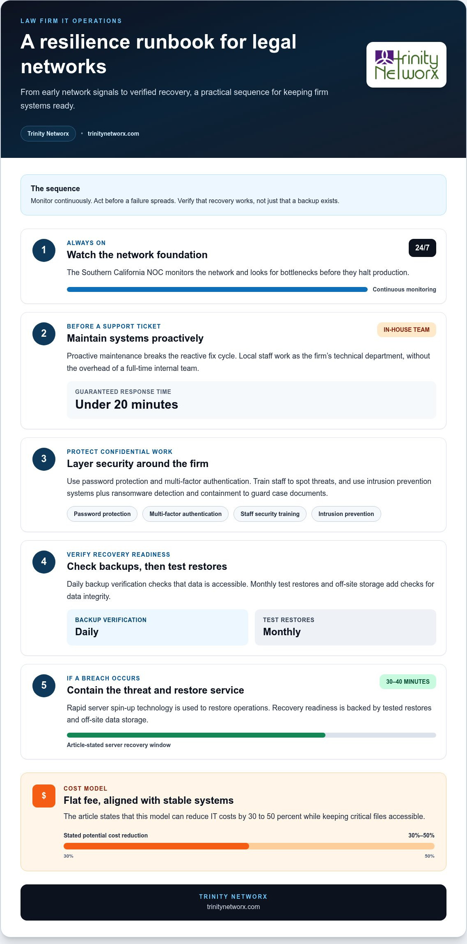Viewport: 467px width, 944px height.
Task: Select the Staff security training chip
Action: [x=270, y=514]
